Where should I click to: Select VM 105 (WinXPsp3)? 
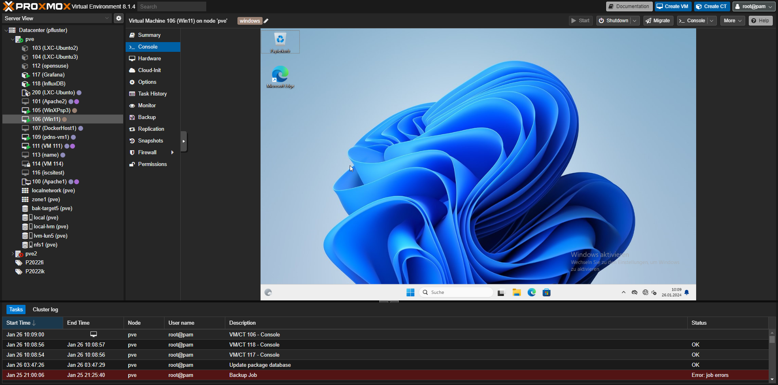[x=51, y=110]
